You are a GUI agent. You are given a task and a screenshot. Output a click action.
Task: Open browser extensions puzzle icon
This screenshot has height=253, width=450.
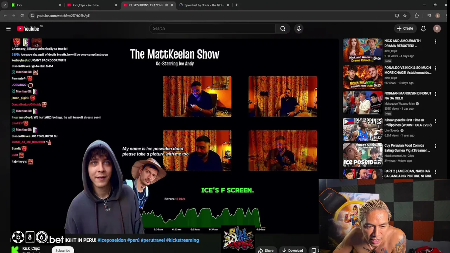click(417, 15)
